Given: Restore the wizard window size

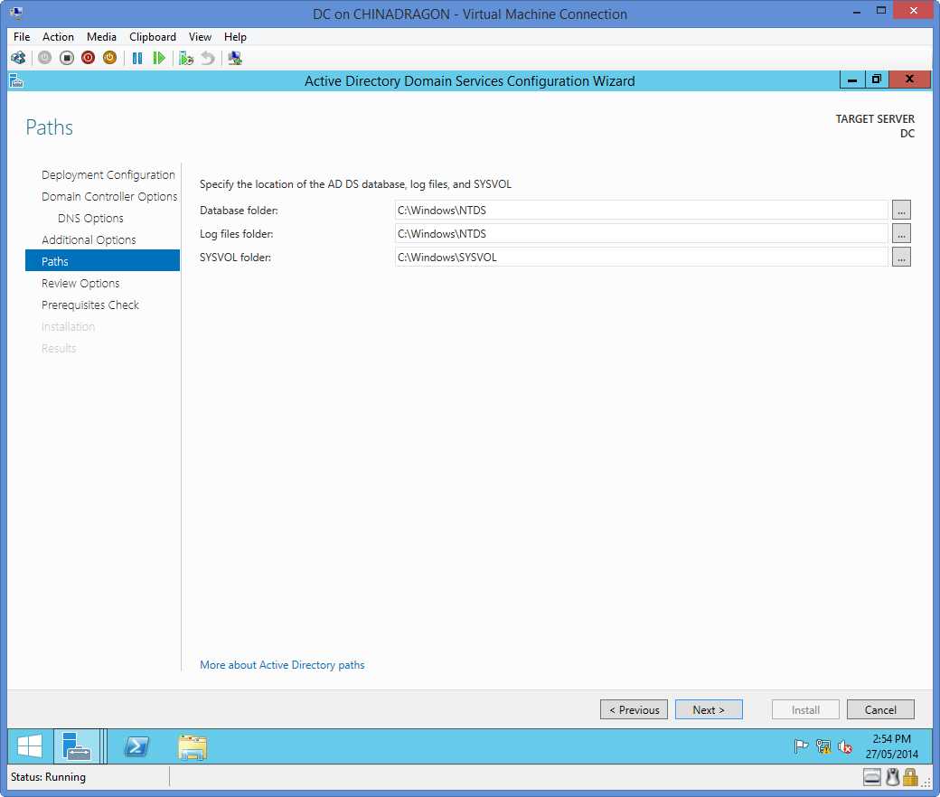Looking at the screenshot, I should tap(877, 80).
